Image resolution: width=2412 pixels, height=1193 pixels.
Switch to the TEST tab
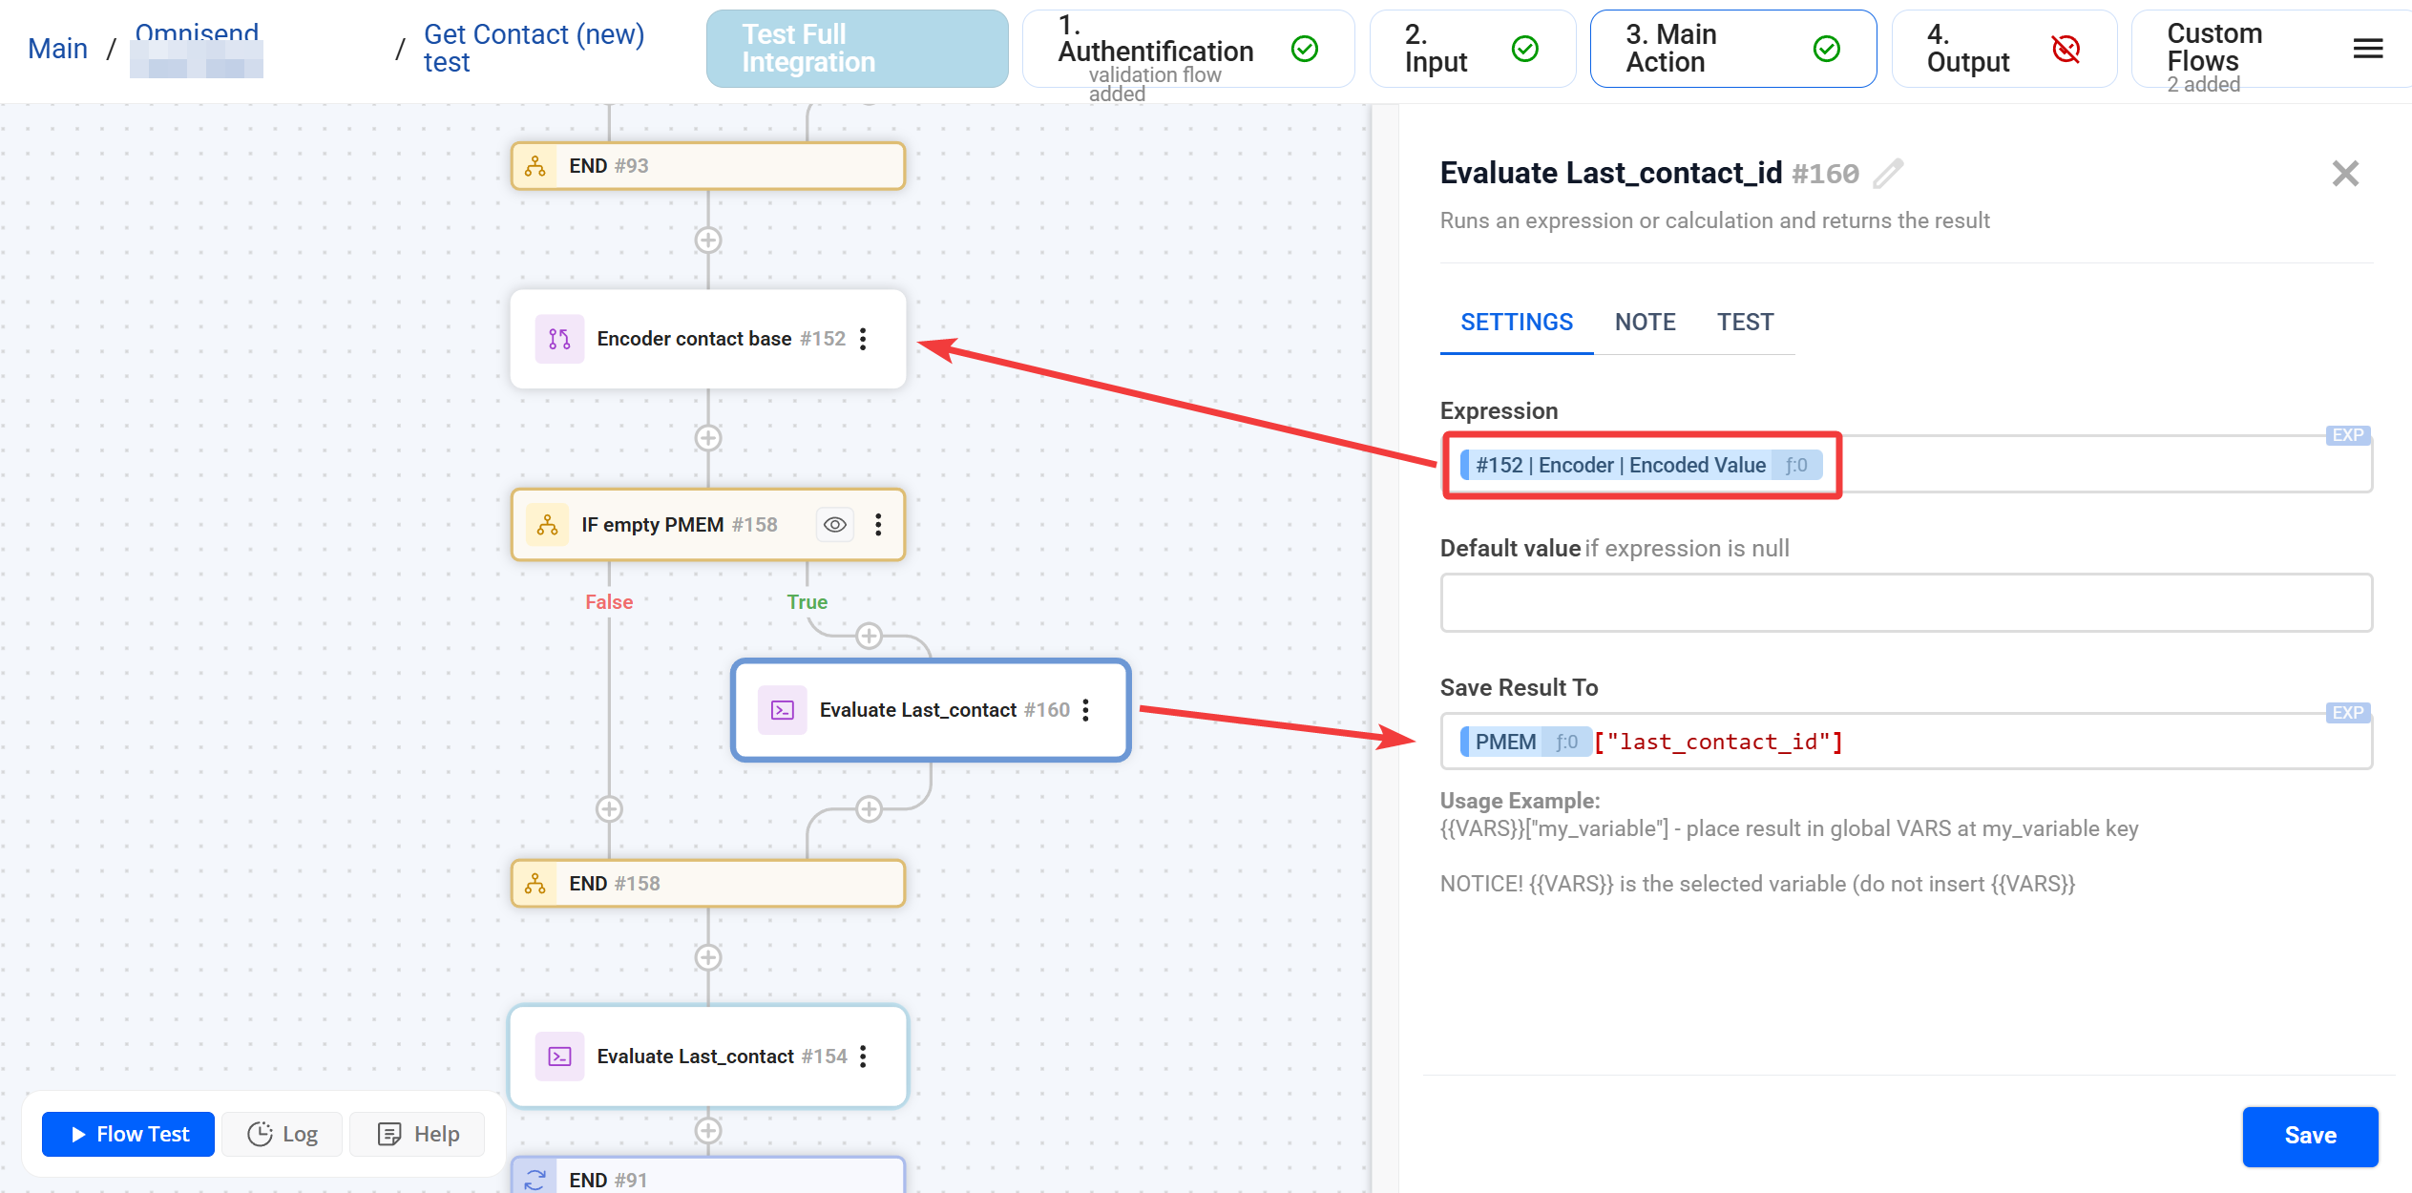[1745, 322]
